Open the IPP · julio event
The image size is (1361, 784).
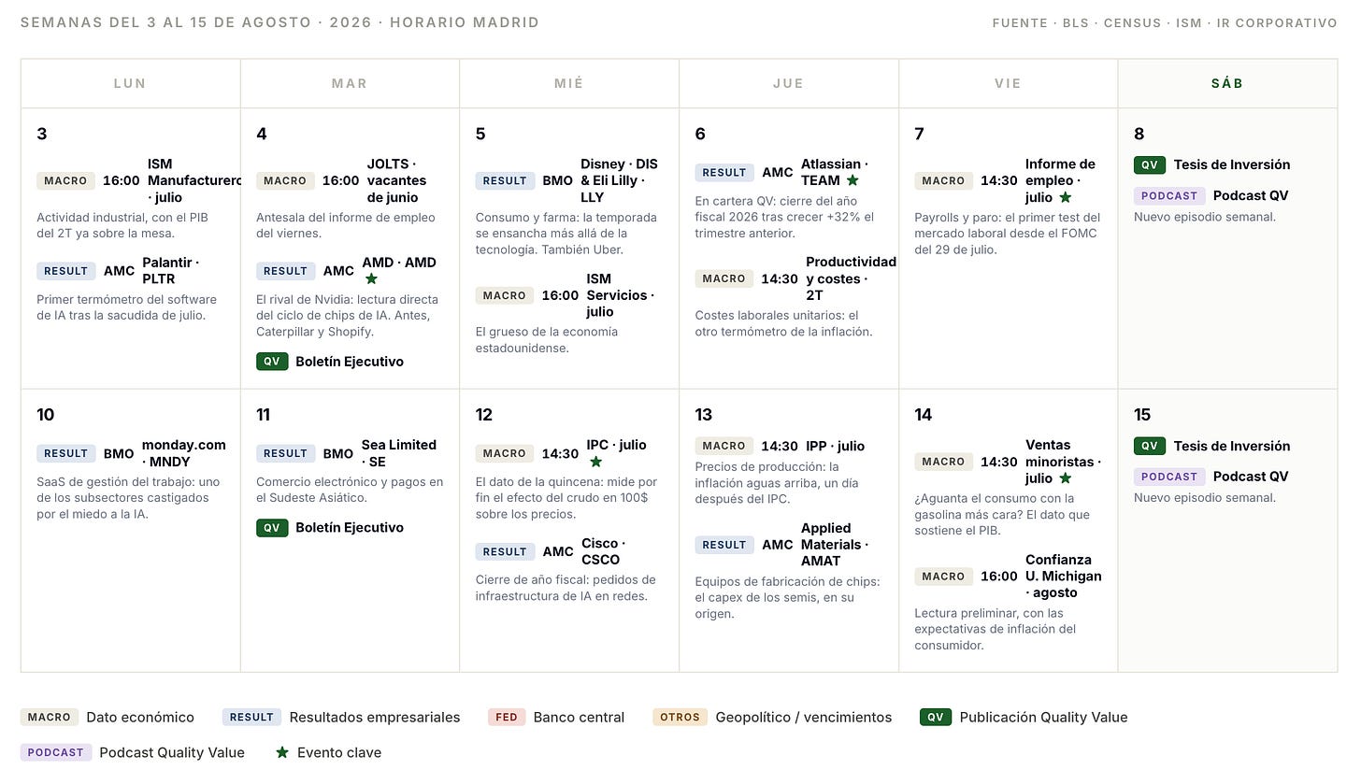point(835,446)
